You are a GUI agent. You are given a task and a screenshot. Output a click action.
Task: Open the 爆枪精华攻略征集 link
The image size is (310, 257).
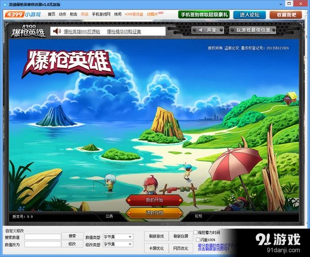[124, 31]
